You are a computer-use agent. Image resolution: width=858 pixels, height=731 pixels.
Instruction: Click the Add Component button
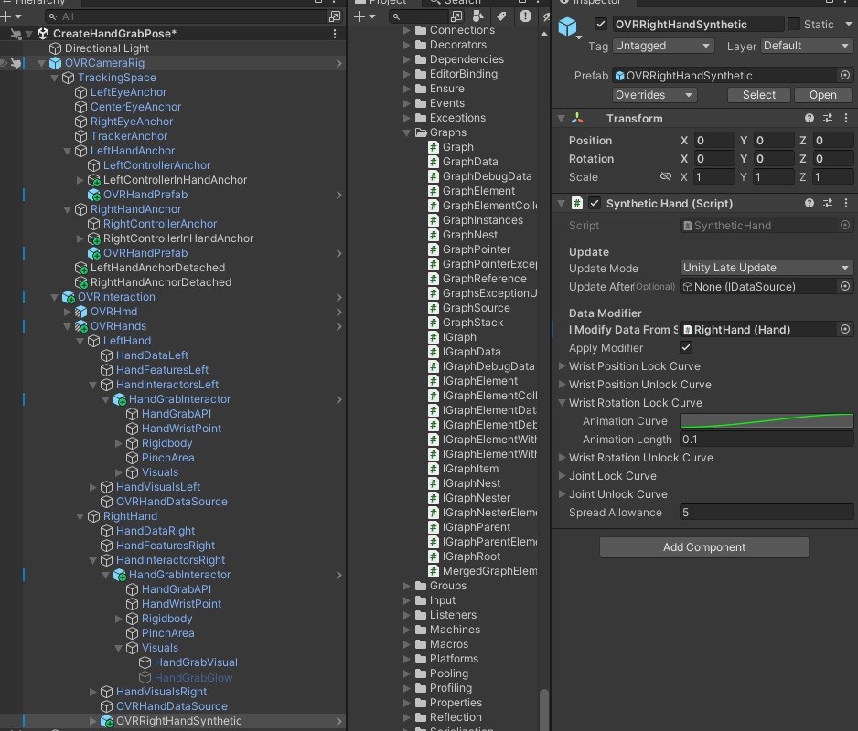pyautogui.click(x=704, y=547)
